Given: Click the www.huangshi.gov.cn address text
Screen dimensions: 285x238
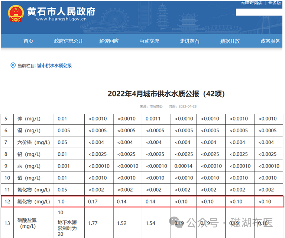Looking at the screenshot, I should [x=61, y=19].
